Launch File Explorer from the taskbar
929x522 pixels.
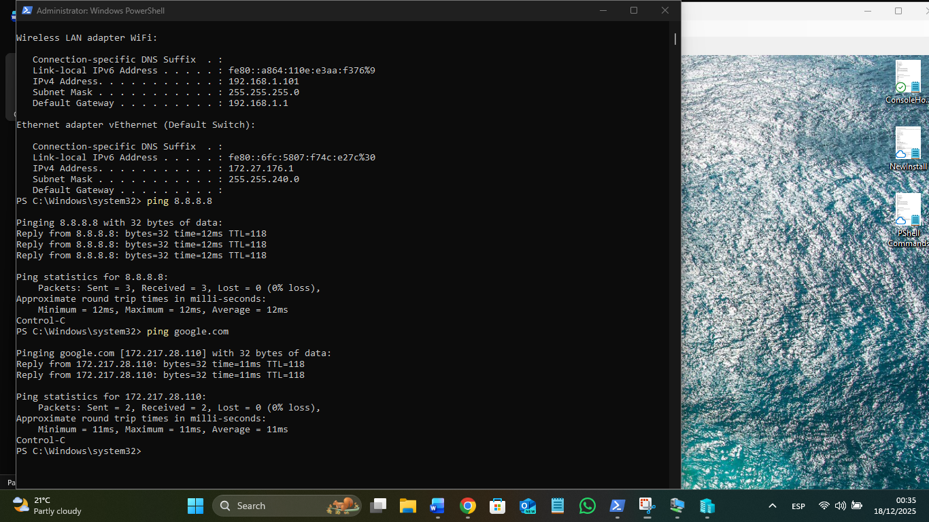pyautogui.click(x=407, y=506)
